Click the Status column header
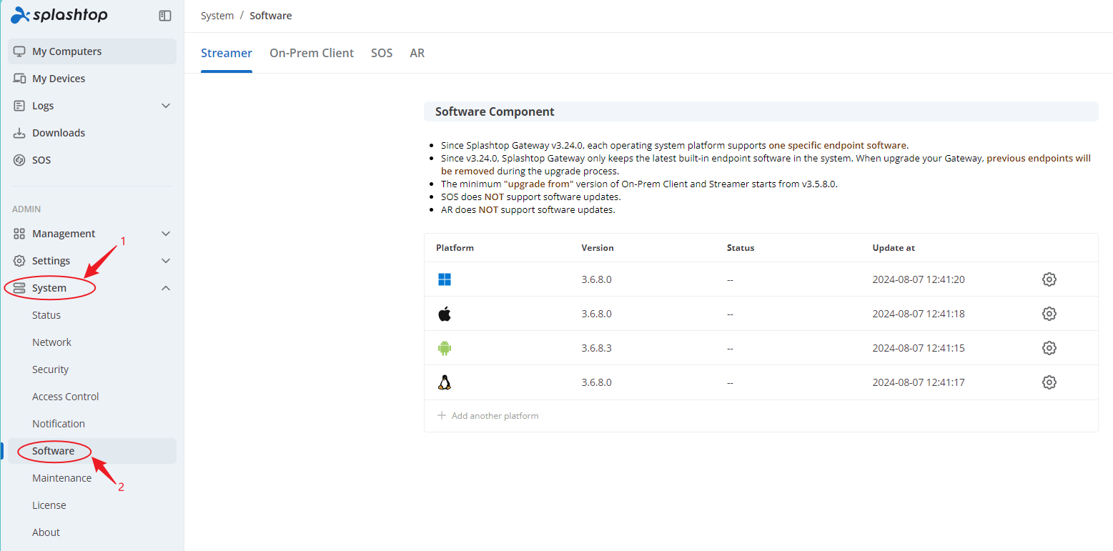Image resolution: width=1113 pixels, height=551 pixels. click(x=741, y=248)
